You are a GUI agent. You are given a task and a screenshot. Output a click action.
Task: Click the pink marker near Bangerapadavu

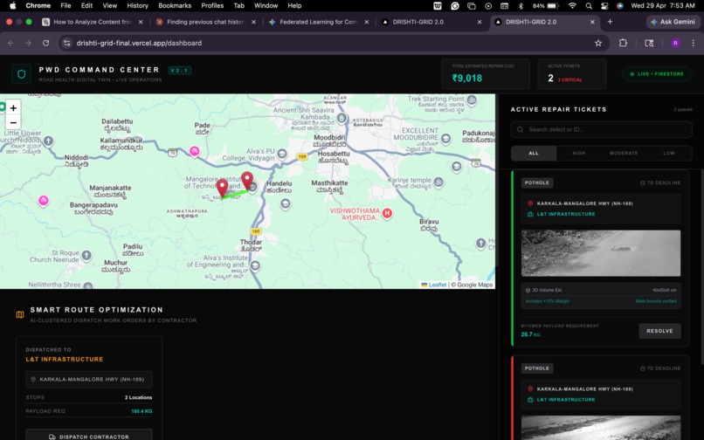point(43,200)
